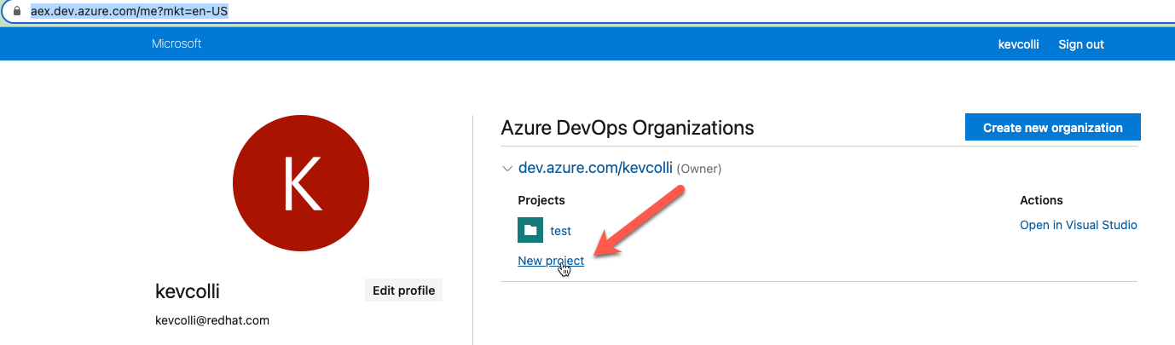The height and width of the screenshot is (345, 1175).
Task: Click the Actions column label
Action: tap(1041, 200)
